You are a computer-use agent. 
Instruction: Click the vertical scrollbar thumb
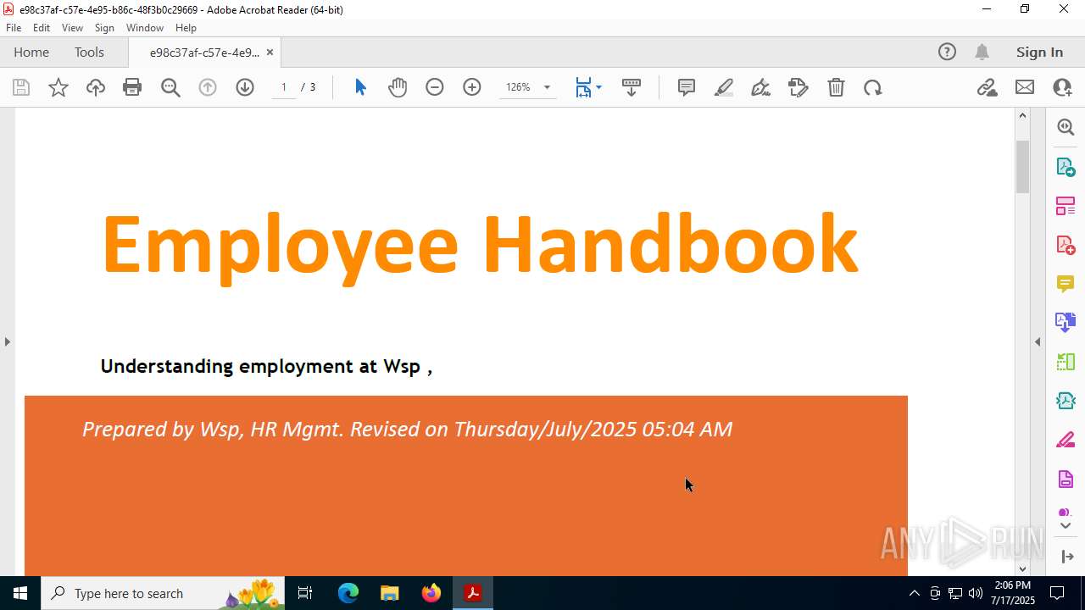1022,166
